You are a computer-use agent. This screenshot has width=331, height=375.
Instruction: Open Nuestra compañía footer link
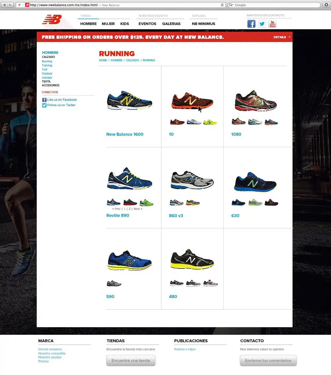tap(52, 353)
